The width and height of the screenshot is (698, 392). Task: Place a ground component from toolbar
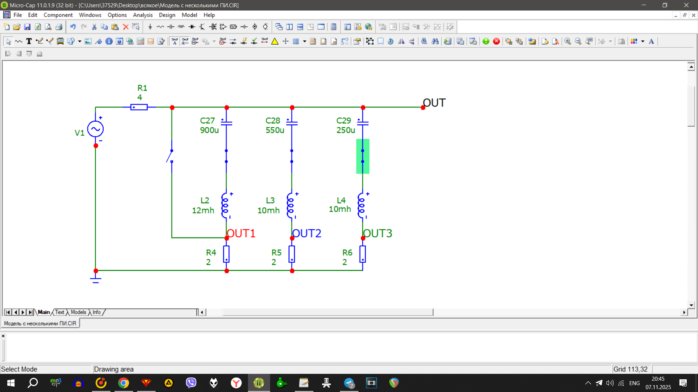tap(150, 27)
